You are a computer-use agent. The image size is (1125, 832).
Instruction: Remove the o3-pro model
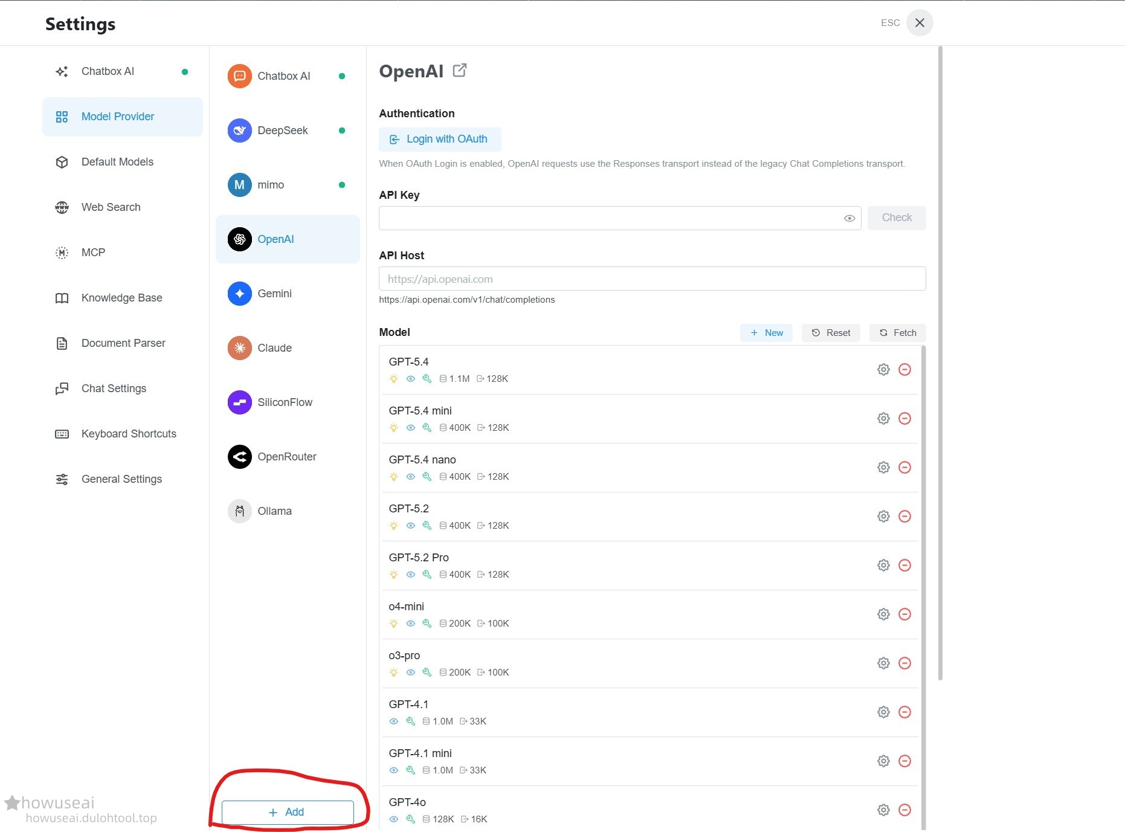point(904,663)
